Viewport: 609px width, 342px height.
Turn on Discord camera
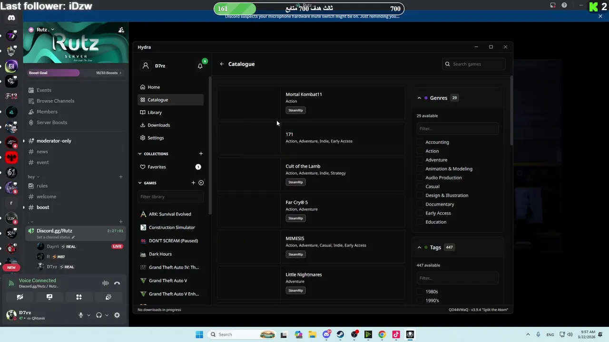pyautogui.click(x=20, y=297)
